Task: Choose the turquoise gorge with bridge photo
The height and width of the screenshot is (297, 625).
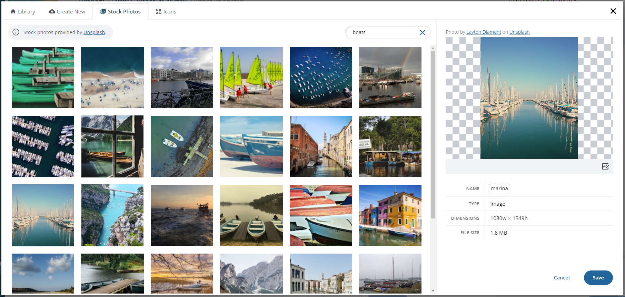Action: (112, 215)
